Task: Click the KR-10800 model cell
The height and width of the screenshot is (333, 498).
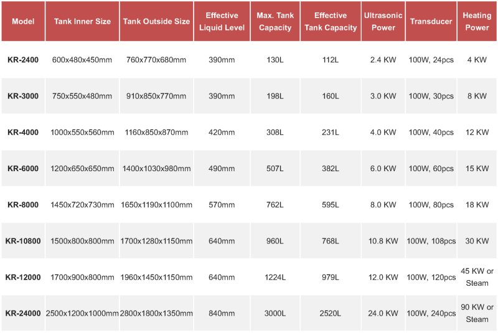Action: tap(23, 241)
